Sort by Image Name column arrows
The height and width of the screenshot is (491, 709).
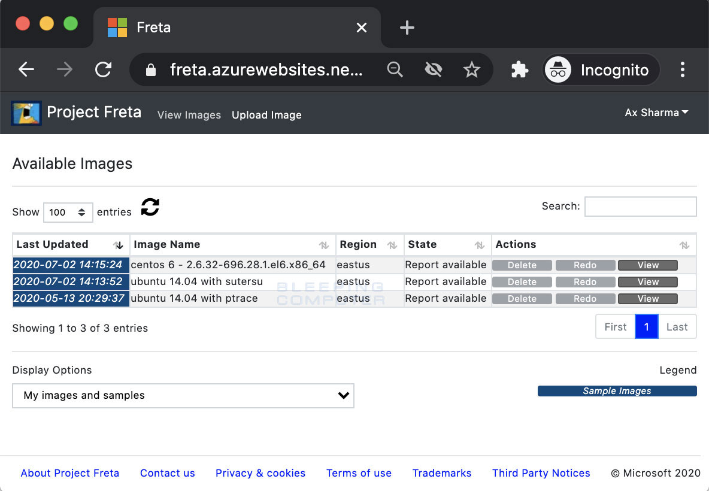(324, 245)
